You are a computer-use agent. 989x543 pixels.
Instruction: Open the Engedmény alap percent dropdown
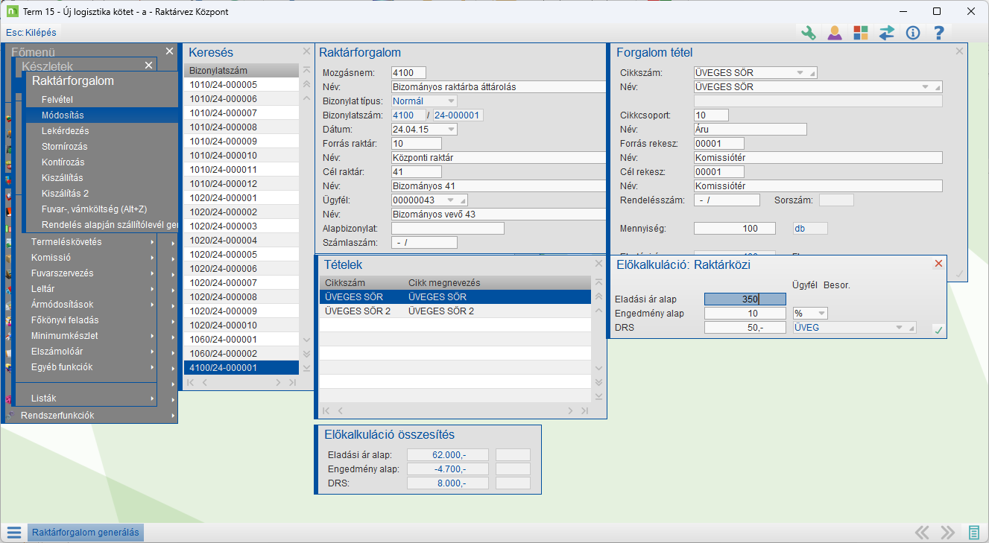[821, 314]
